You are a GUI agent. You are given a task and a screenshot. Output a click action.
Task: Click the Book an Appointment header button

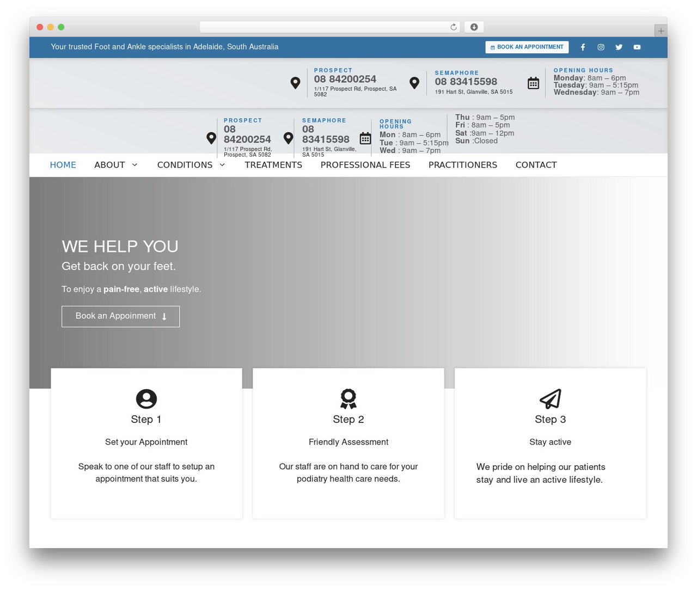pos(527,47)
